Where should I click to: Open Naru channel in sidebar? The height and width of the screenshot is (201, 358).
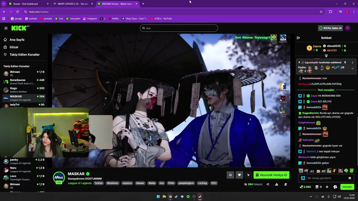pyautogui.click(x=24, y=169)
